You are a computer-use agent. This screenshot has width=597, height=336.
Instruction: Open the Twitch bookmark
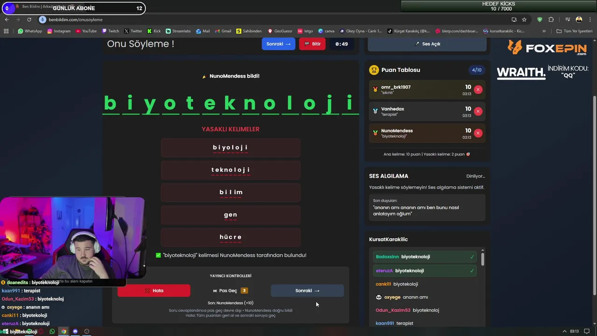pyautogui.click(x=111, y=31)
